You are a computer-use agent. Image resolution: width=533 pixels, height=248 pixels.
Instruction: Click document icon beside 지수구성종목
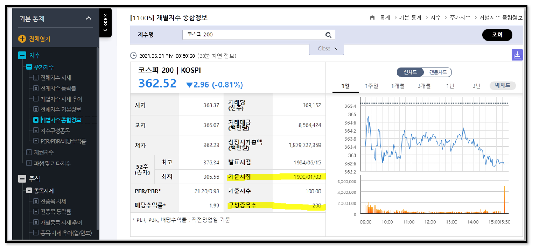pos(36,131)
